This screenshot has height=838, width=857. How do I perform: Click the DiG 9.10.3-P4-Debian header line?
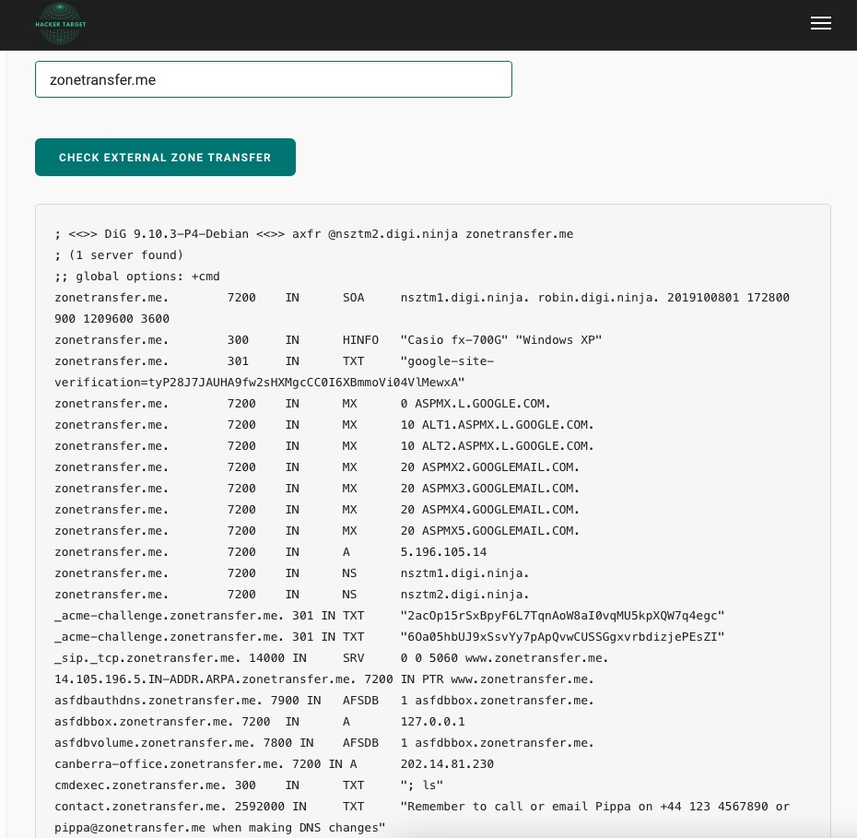coord(313,234)
